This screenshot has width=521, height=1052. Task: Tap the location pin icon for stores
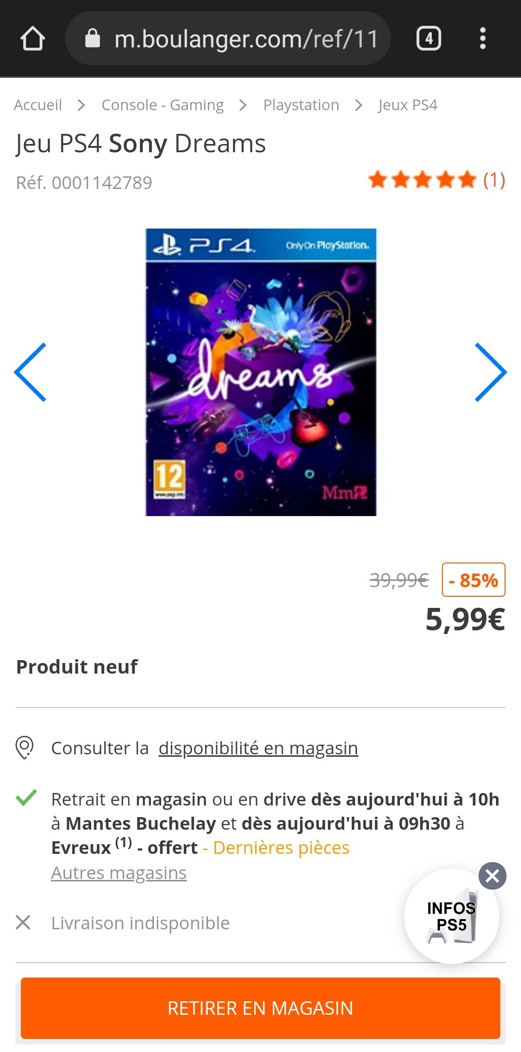click(x=25, y=748)
